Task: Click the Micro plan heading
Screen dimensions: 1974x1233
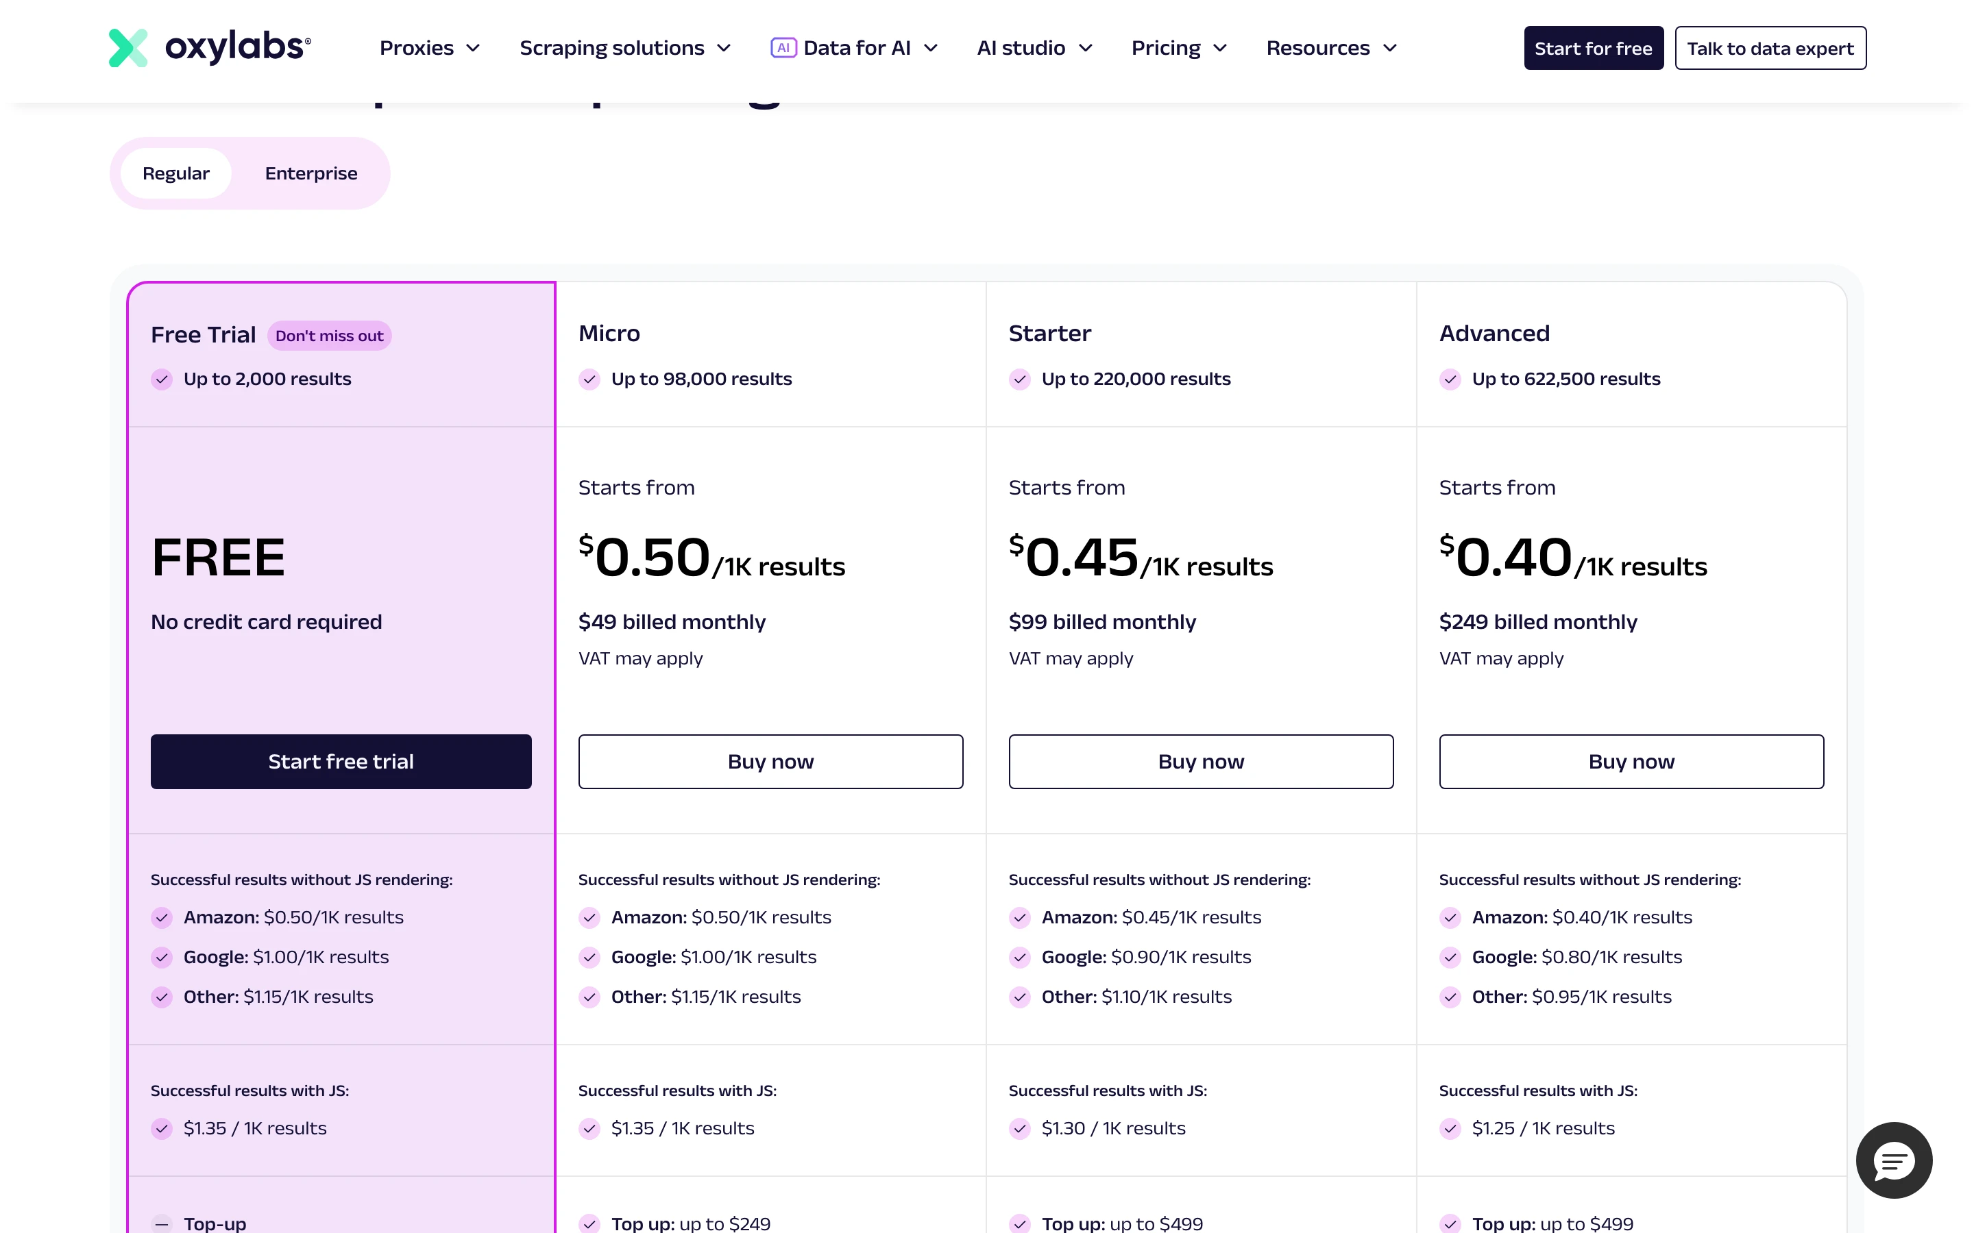Action: 609,334
